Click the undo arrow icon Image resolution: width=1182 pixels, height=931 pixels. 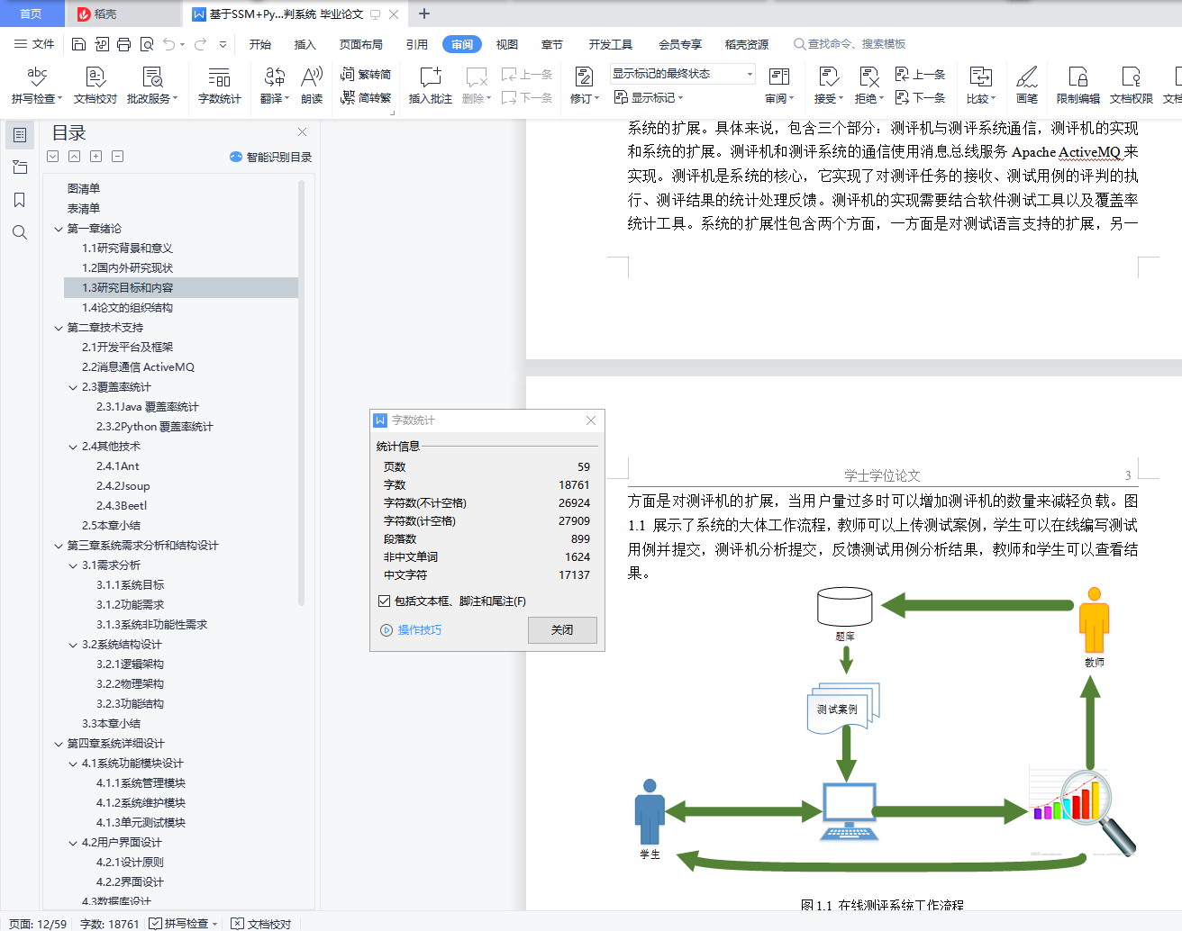pyautogui.click(x=170, y=44)
